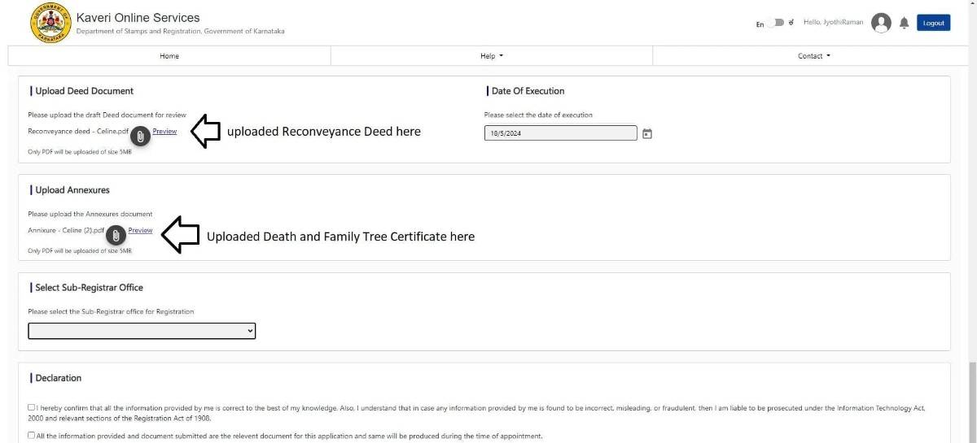Click the user profile avatar icon
977x443 pixels.
click(x=881, y=23)
